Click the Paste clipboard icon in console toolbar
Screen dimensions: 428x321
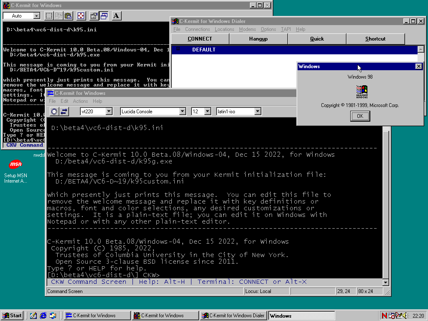pyautogui.click(x=68, y=16)
